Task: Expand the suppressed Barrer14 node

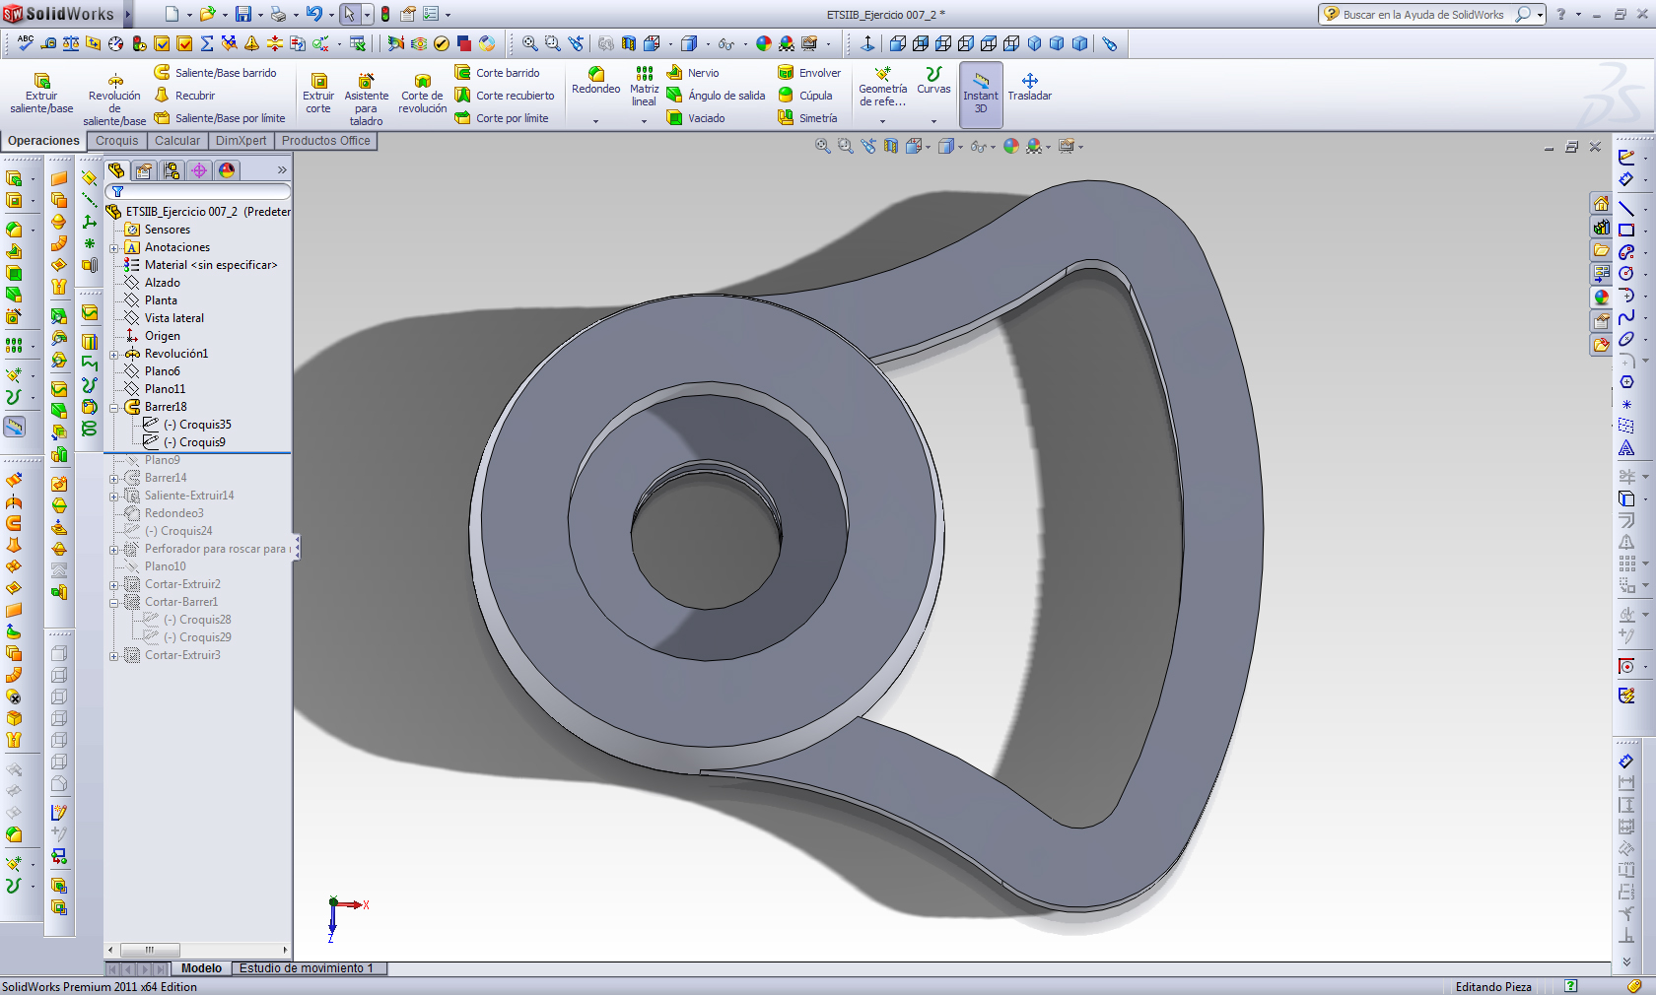Action: click(x=114, y=478)
